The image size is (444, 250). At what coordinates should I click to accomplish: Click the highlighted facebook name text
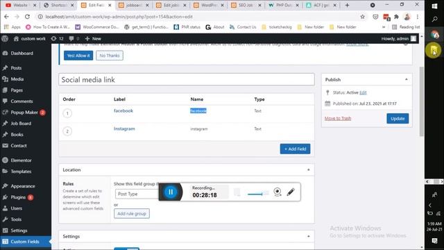[198, 111]
